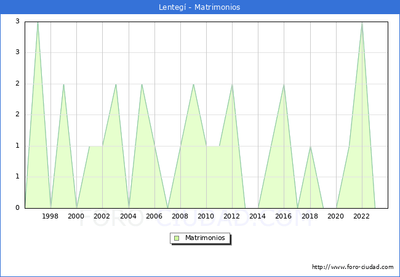Click the 2005 peak data point
Screen dimensions: 400x277
142,84
